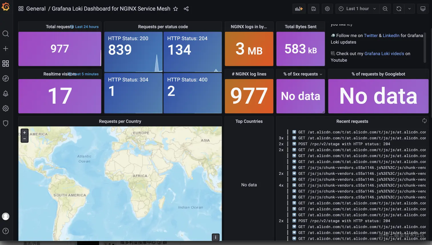Cycle view mode with the monitor icon

click(423, 9)
